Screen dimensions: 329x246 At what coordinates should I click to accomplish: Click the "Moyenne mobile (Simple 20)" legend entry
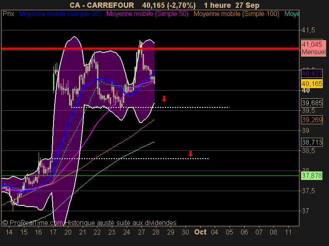(x=60, y=14)
